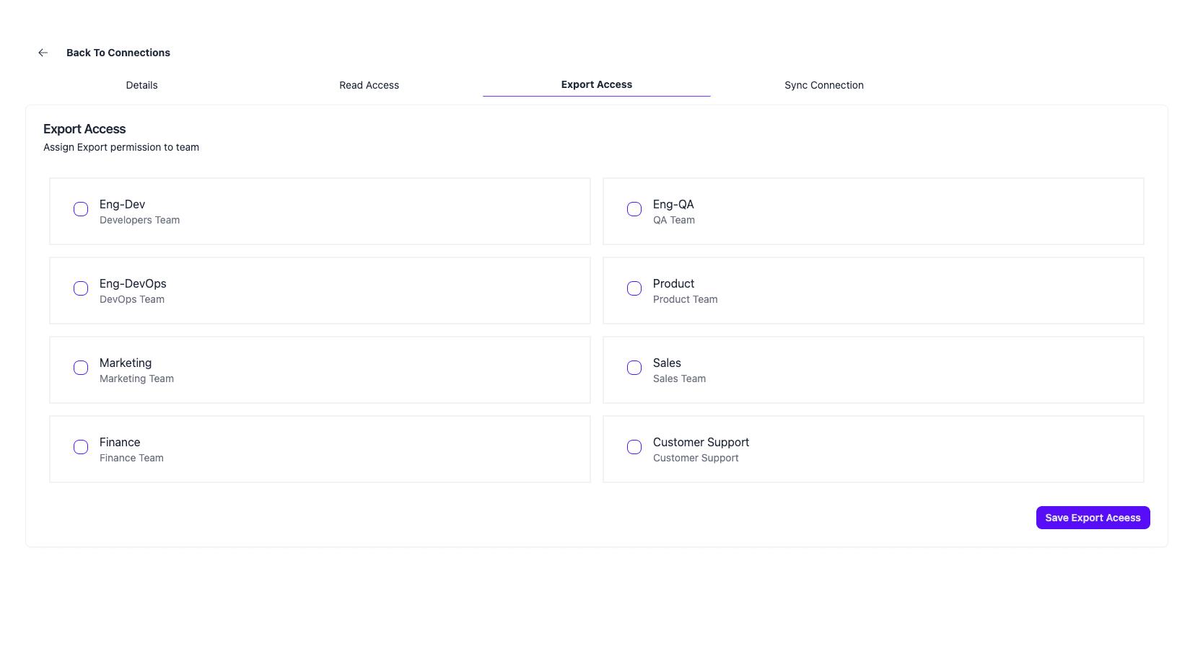Click the Finance Team description text
This screenshot has height=664, width=1203.
pos(131,459)
